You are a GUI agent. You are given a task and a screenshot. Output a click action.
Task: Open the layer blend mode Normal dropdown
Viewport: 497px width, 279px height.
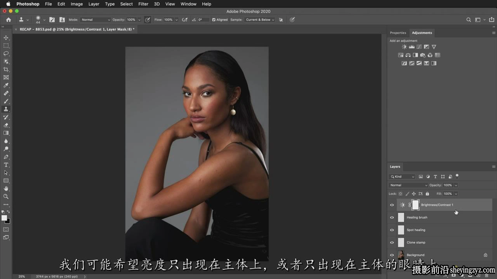pos(408,185)
